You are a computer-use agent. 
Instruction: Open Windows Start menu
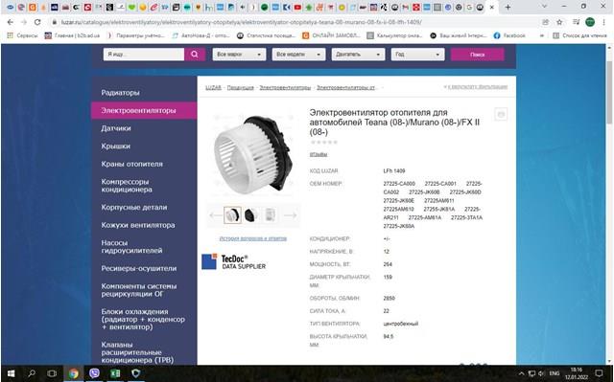(x=11, y=373)
